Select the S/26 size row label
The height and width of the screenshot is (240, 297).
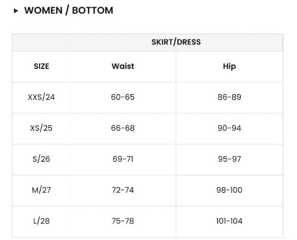point(41,159)
